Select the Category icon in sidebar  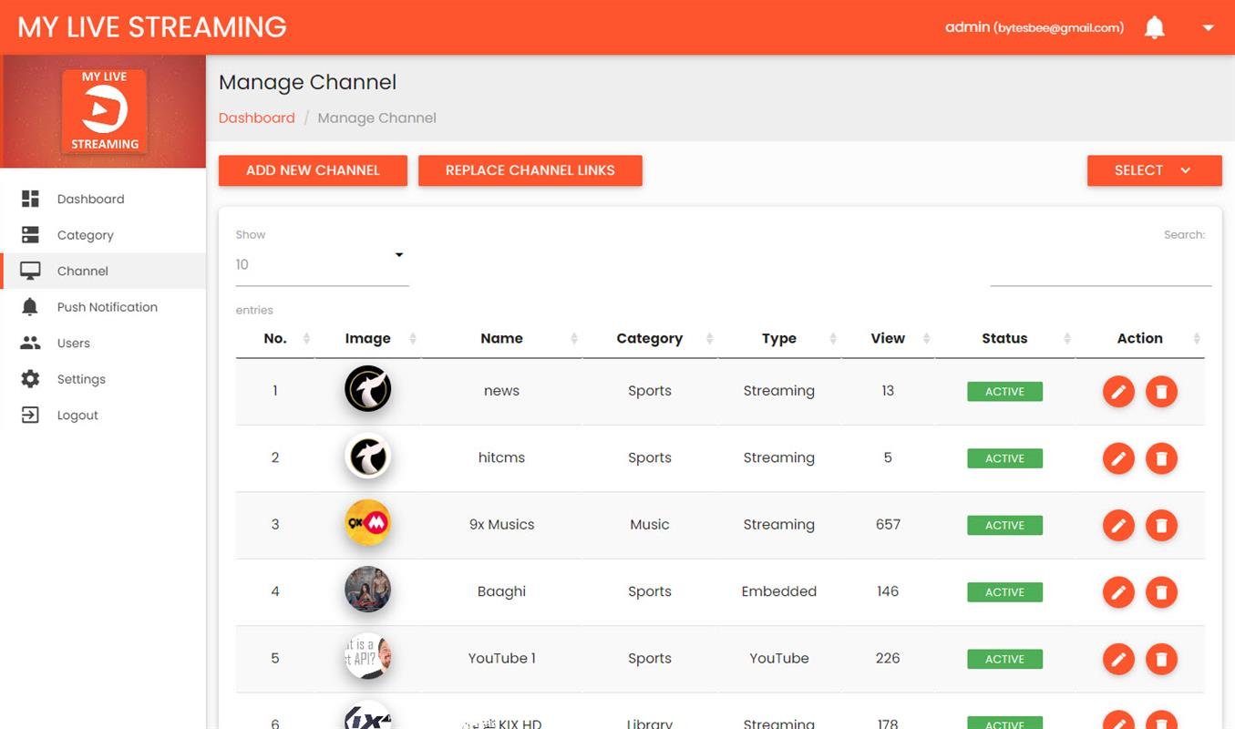click(30, 234)
